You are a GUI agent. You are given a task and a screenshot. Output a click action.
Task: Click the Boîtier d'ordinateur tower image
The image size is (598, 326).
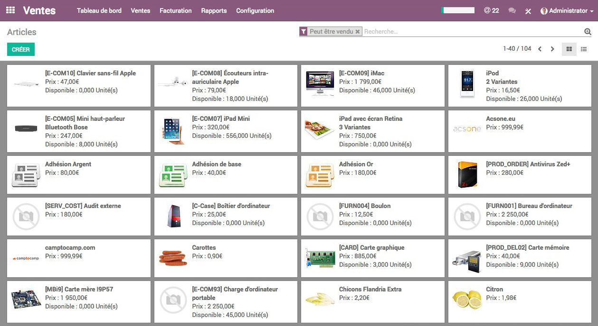[174, 216]
